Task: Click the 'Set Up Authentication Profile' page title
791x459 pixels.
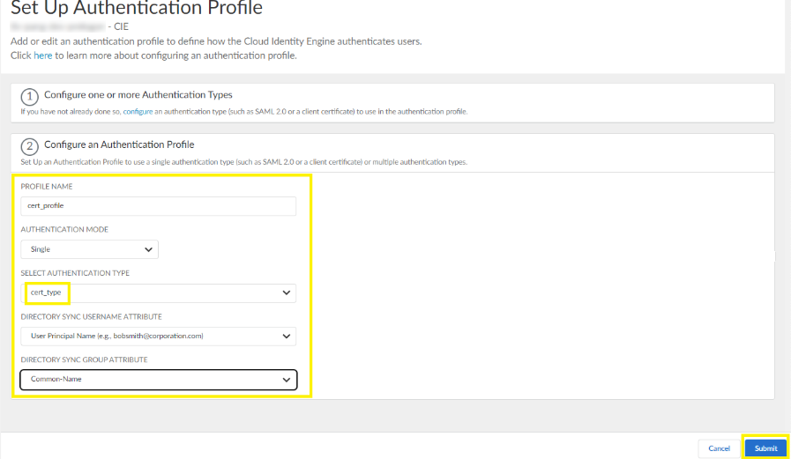Action: coord(136,10)
